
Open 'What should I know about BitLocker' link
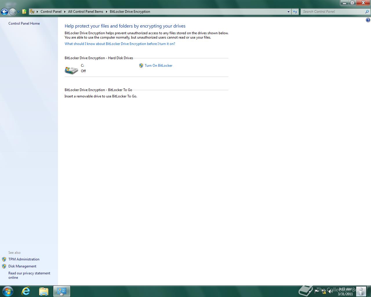120,44
